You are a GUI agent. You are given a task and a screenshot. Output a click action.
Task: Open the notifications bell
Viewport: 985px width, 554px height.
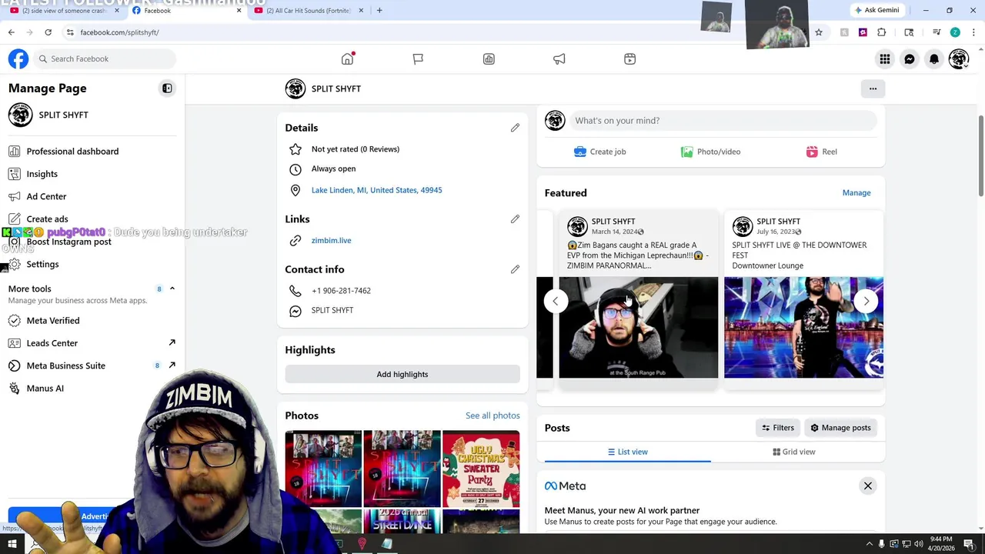pyautogui.click(x=934, y=59)
